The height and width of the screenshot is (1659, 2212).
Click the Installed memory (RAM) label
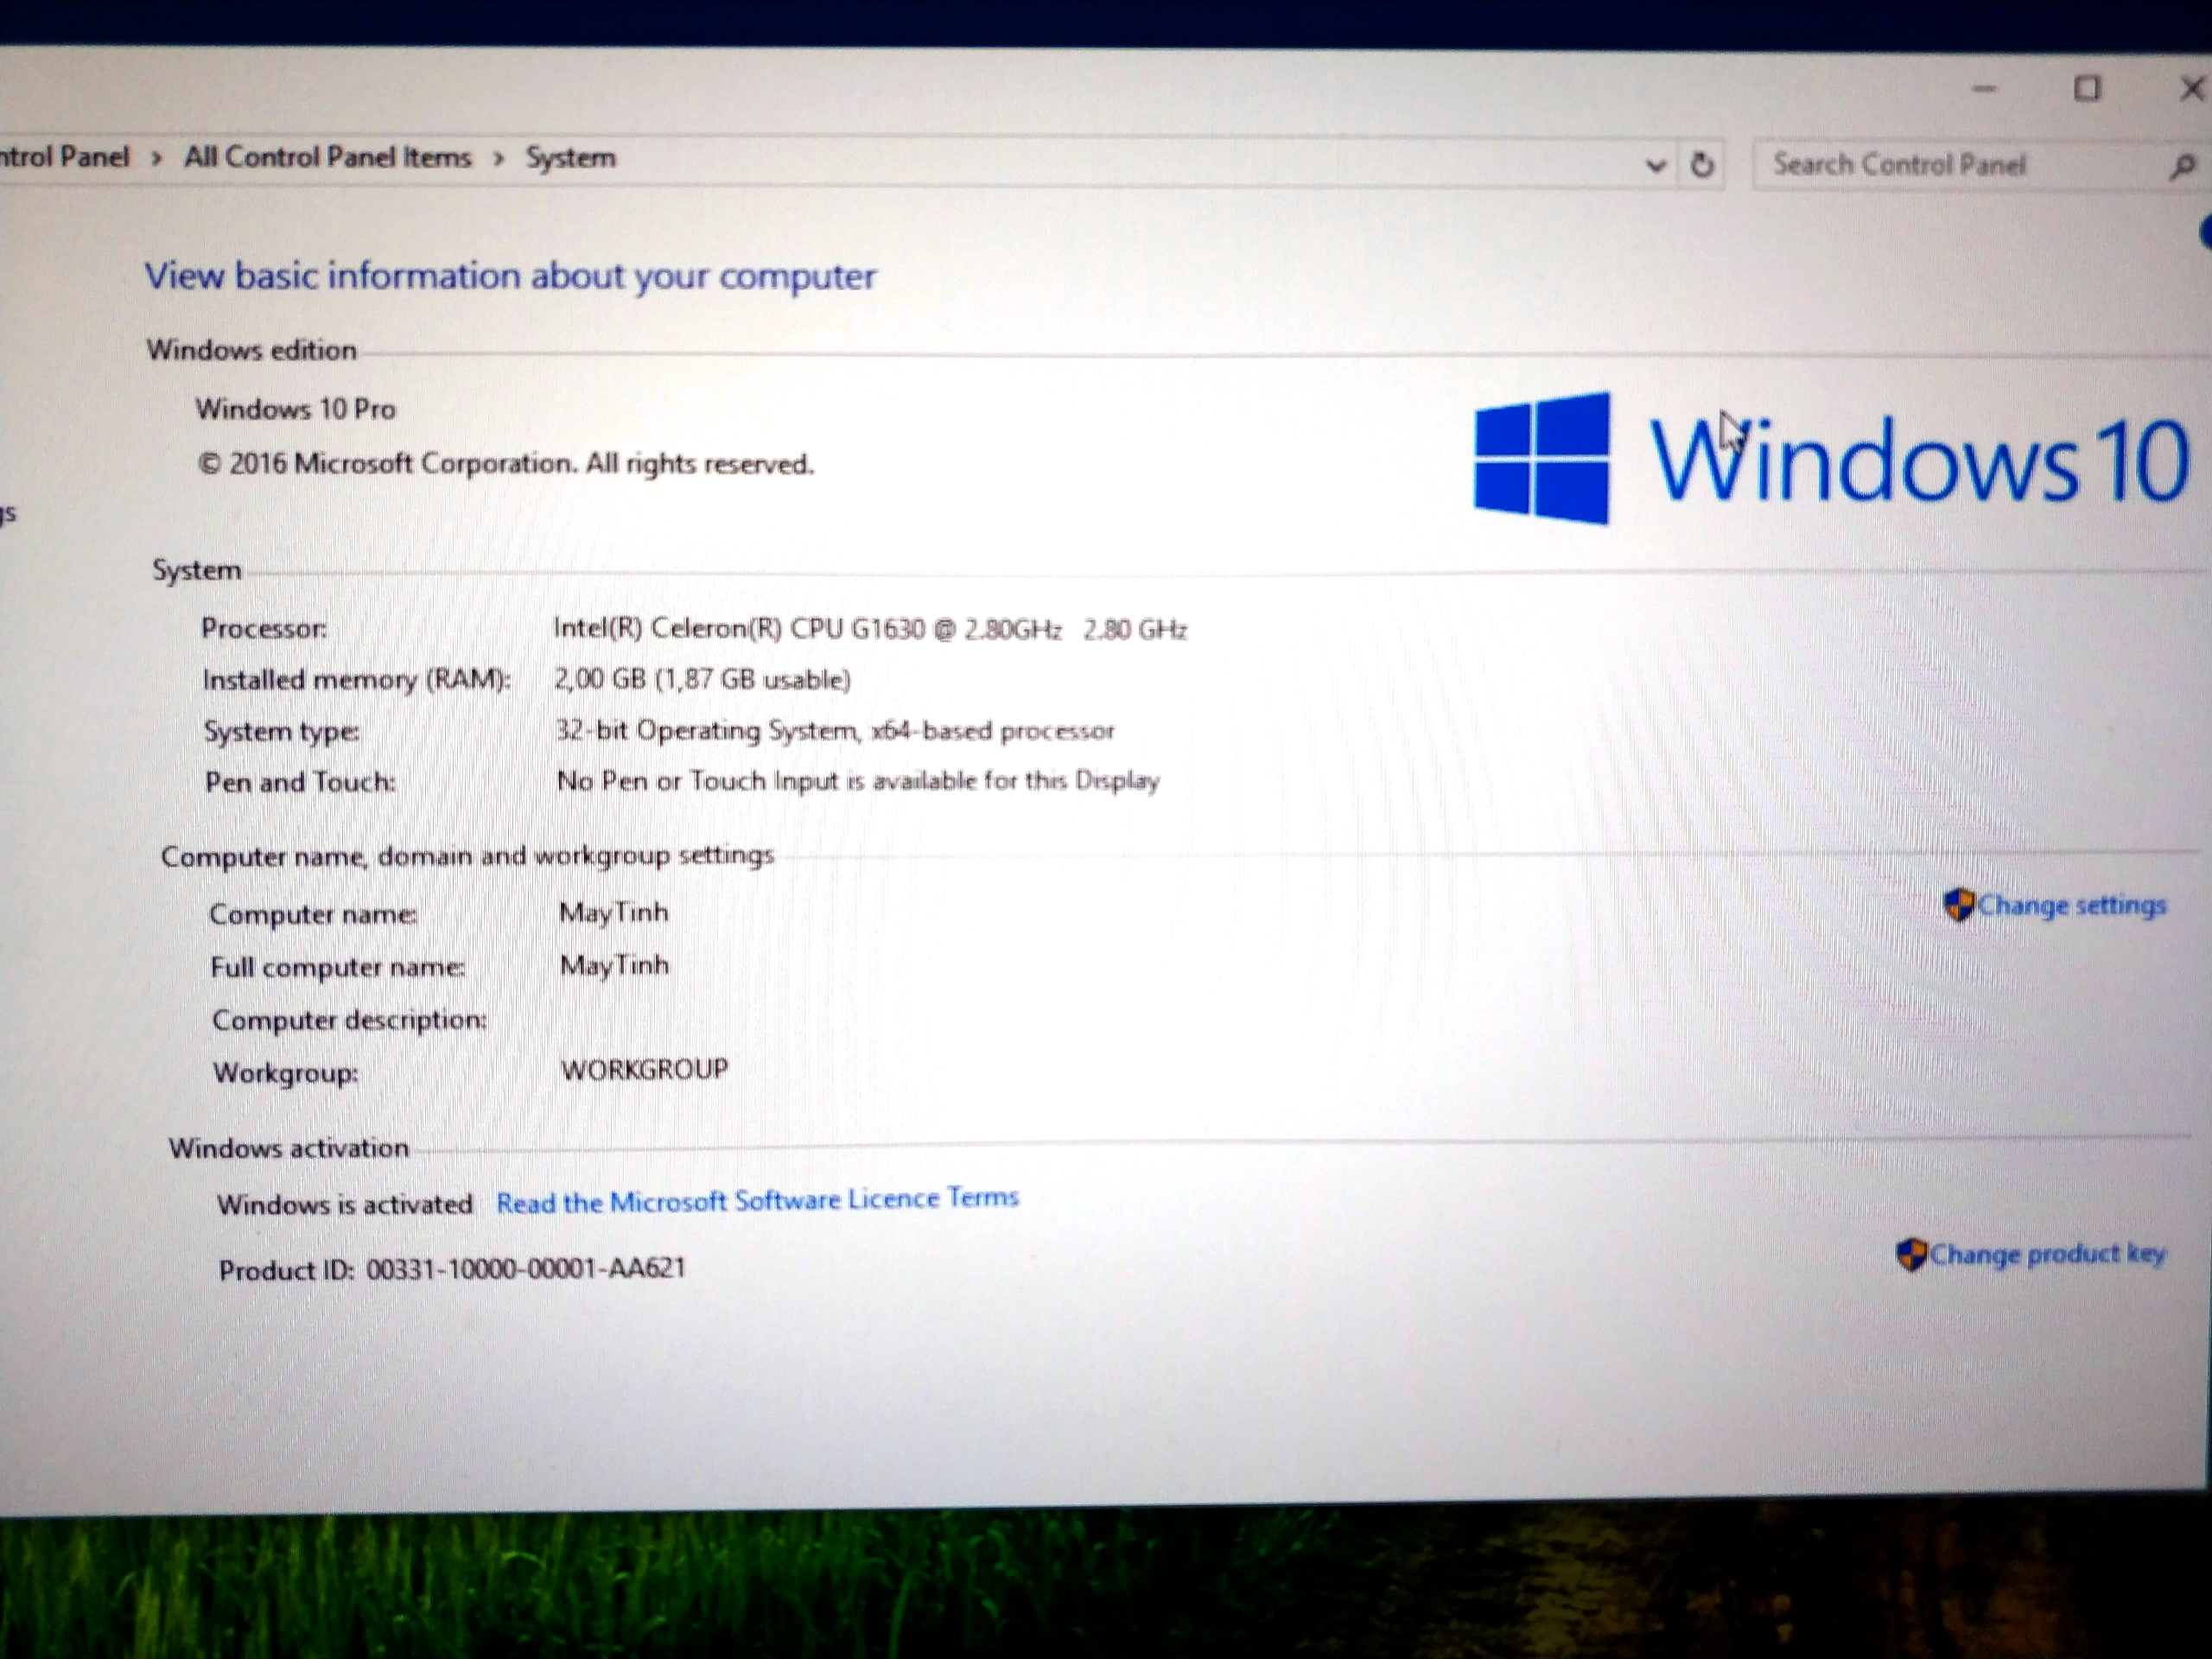[x=356, y=680]
